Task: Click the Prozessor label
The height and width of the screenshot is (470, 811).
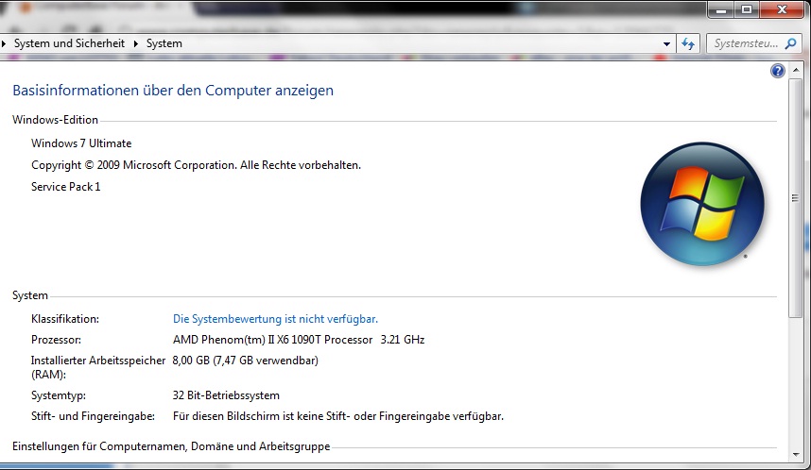Action: coord(56,340)
